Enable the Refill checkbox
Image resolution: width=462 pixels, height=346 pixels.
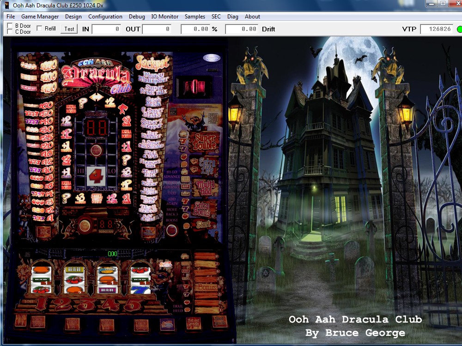39,28
